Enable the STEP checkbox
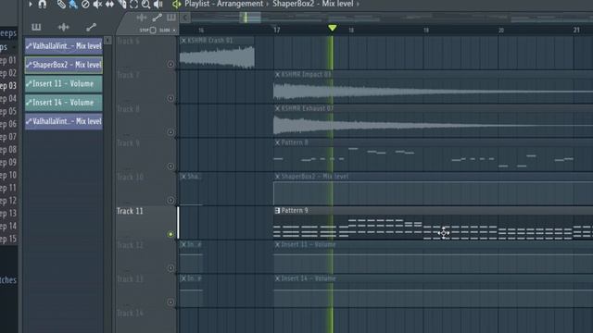Viewport: 593px width, 333px height. point(153,31)
